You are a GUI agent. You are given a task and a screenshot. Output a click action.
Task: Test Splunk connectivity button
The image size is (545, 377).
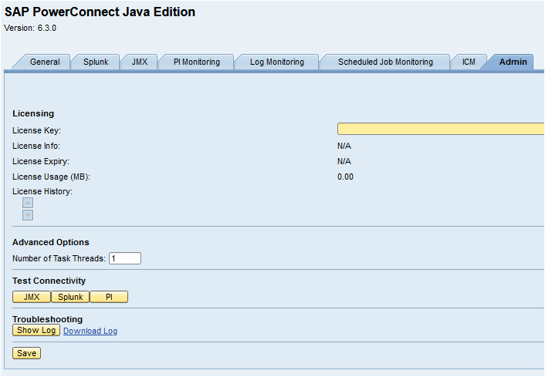pyautogui.click(x=70, y=297)
